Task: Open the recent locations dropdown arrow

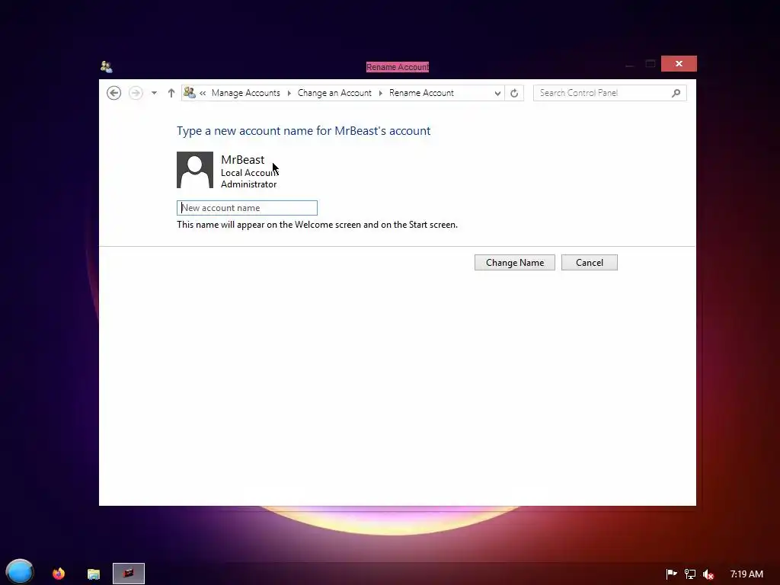Action: (x=154, y=93)
